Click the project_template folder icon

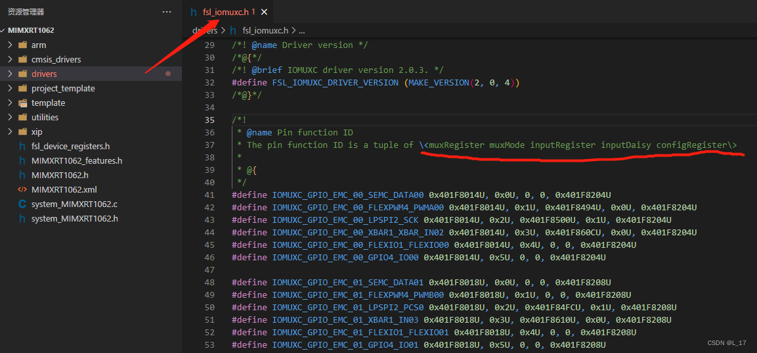(x=22, y=89)
